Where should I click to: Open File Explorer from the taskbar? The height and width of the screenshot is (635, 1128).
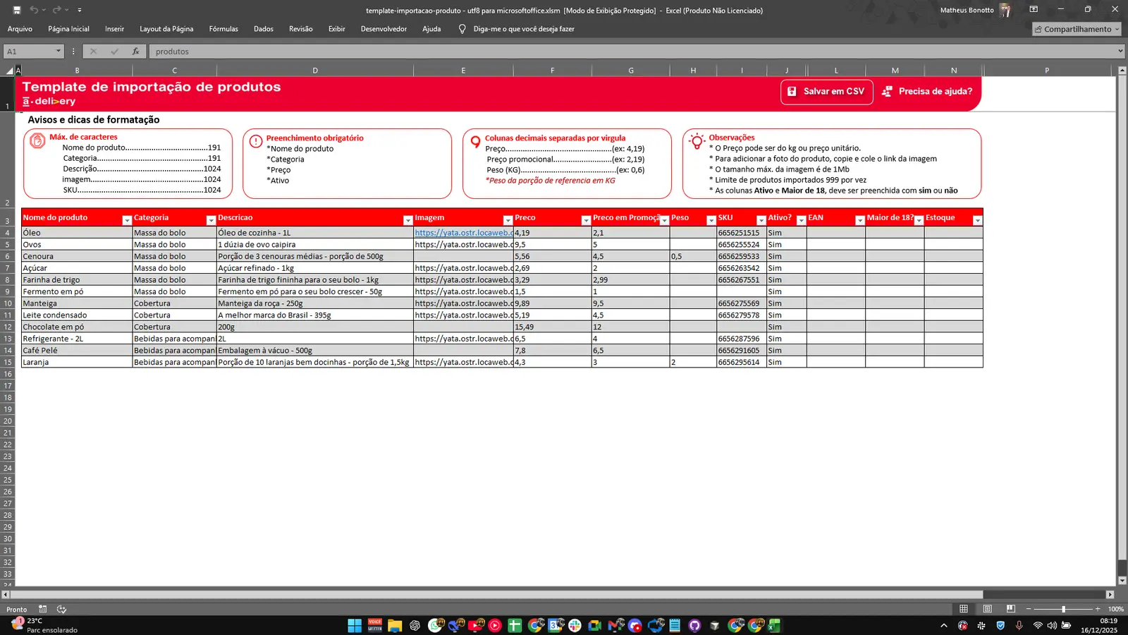click(x=395, y=625)
